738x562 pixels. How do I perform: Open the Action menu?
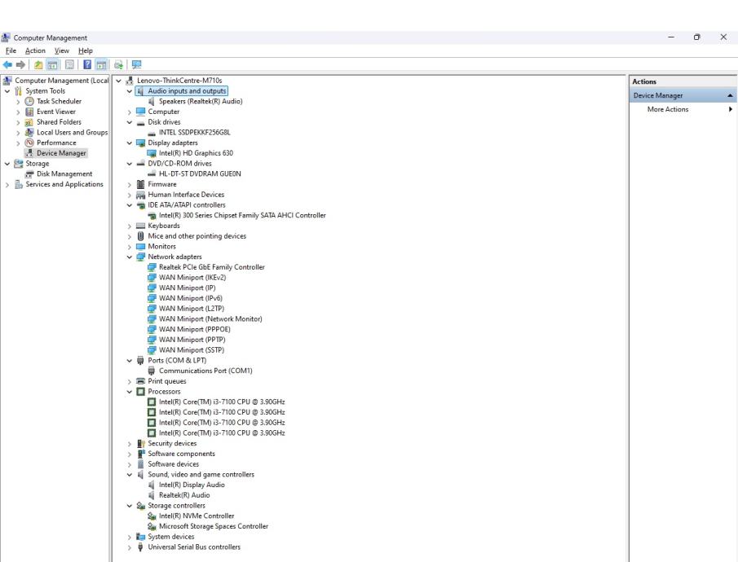pos(35,50)
